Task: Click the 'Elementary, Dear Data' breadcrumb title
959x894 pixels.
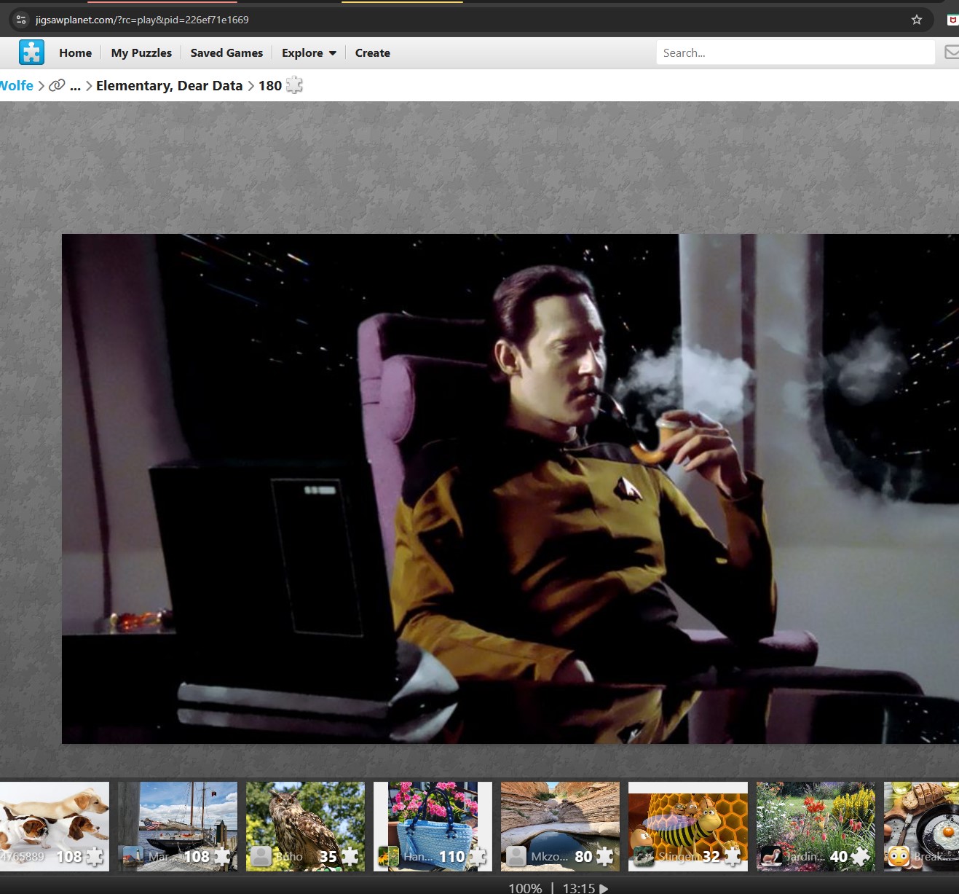Action: point(169,85)
